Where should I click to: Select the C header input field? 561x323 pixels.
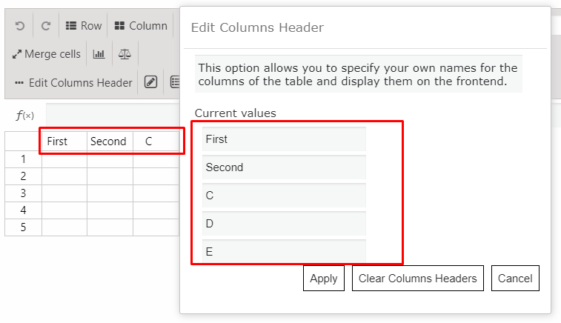284,196
